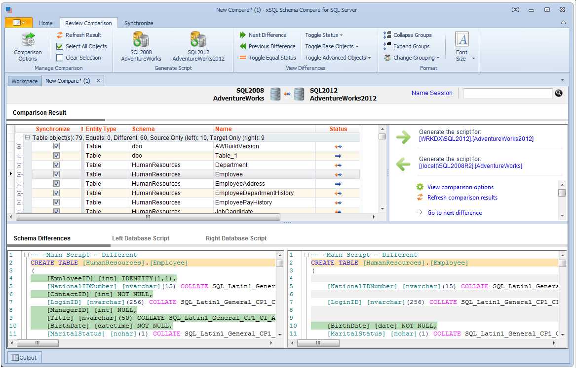The height and width of the screenshot is (368, 576).
Task: Click status icon for Department row
Action: [x=338, y=166]
